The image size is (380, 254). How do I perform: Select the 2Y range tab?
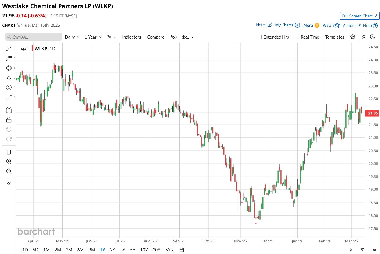tap(112, 250)
